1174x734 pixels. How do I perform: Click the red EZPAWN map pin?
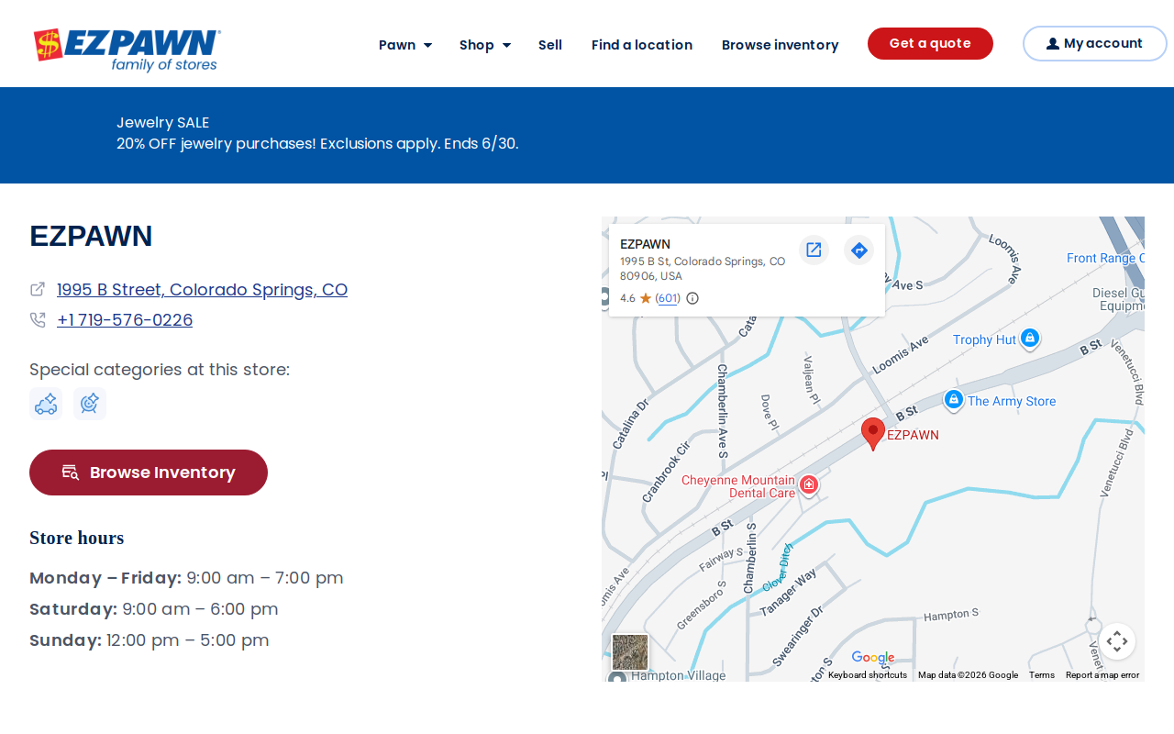(873, 434)
